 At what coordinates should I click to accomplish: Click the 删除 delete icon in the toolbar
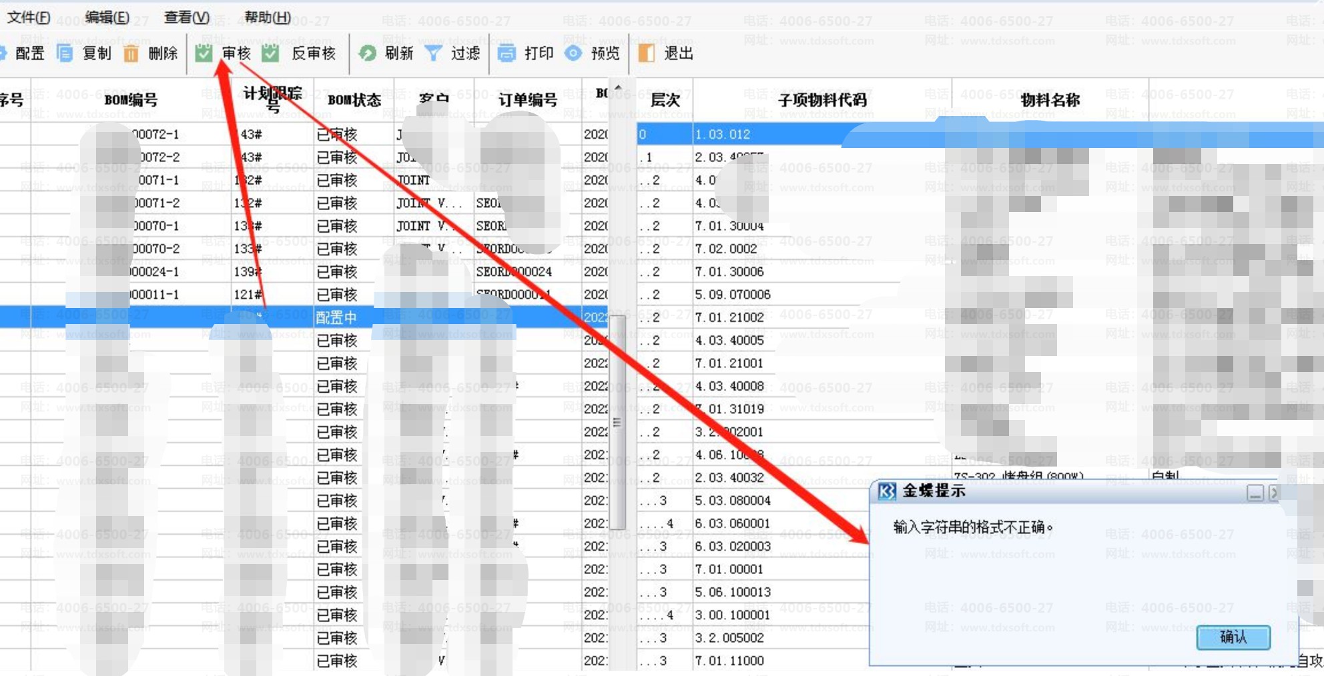tap(131, 53)
